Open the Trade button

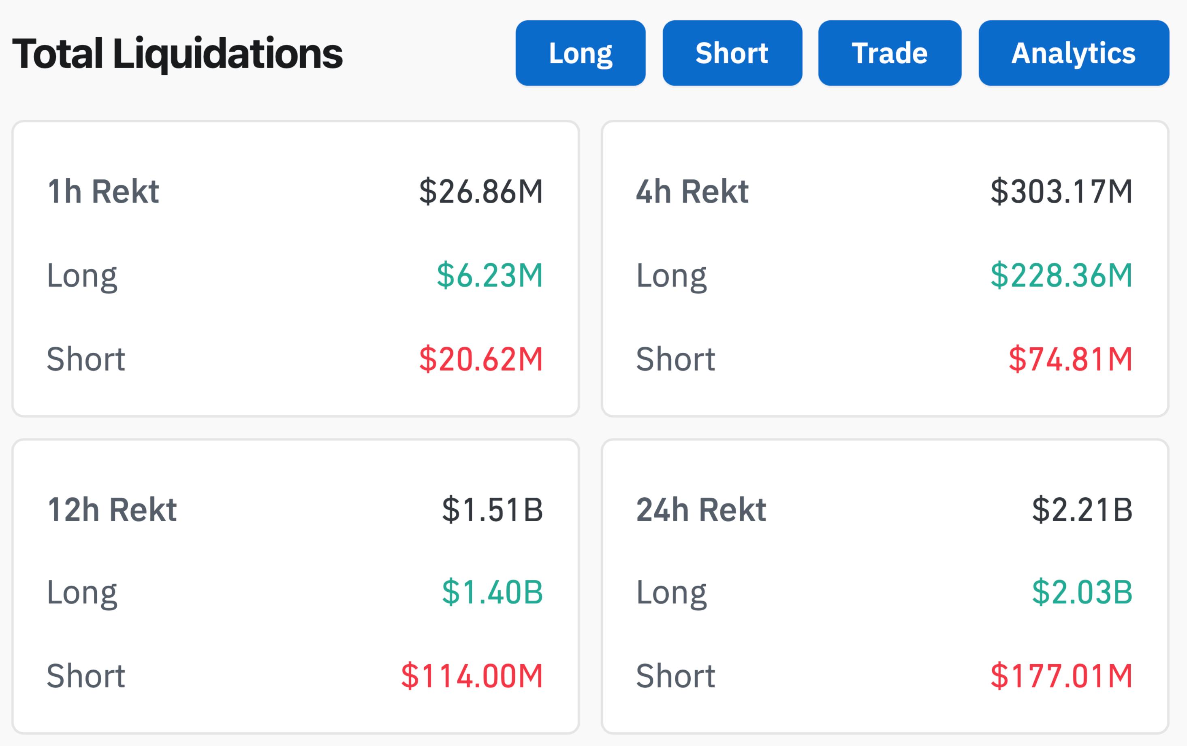[889, 53]
